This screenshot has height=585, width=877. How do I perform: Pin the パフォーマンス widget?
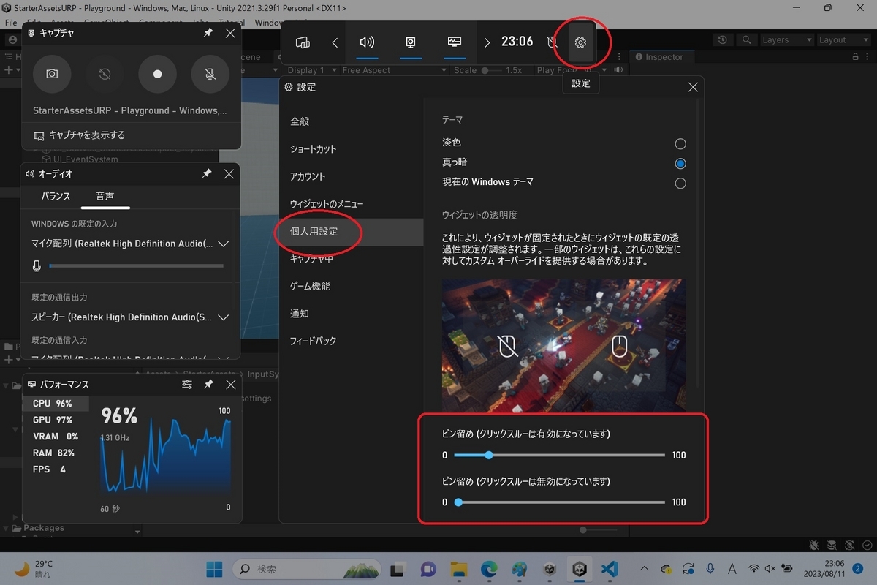point(208,384)
